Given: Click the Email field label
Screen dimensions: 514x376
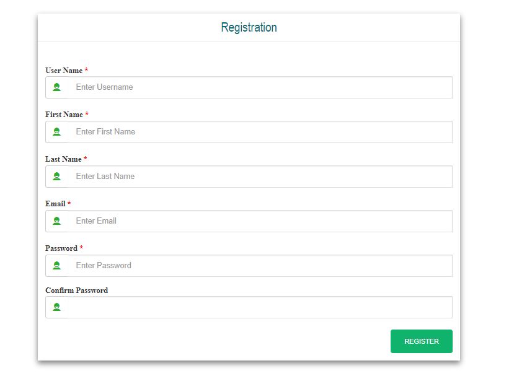Looking at the screenshot, I should coord(55,204).
